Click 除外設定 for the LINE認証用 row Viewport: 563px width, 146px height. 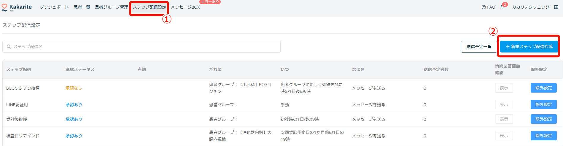[543, 104]
